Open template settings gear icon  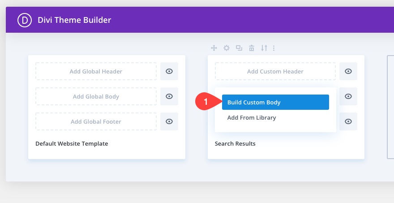coord(227,48)
